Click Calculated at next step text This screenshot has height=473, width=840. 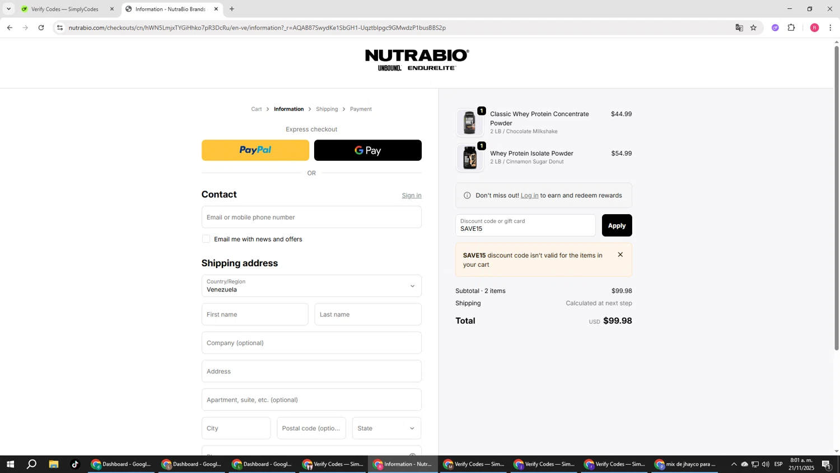pyautogui.click(x=599, y=303)
